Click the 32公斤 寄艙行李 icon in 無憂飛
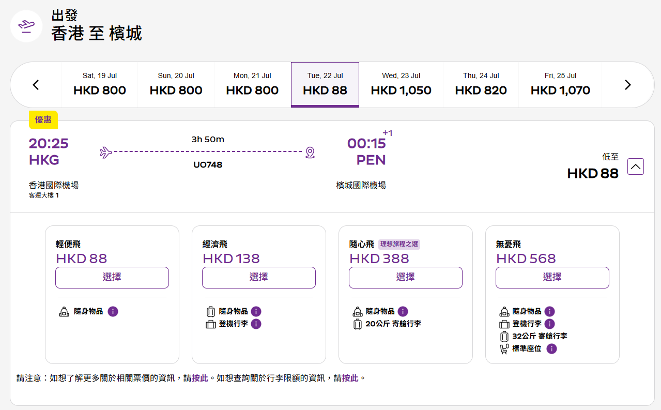The image size is (661, 410). [x=504, y=336]
